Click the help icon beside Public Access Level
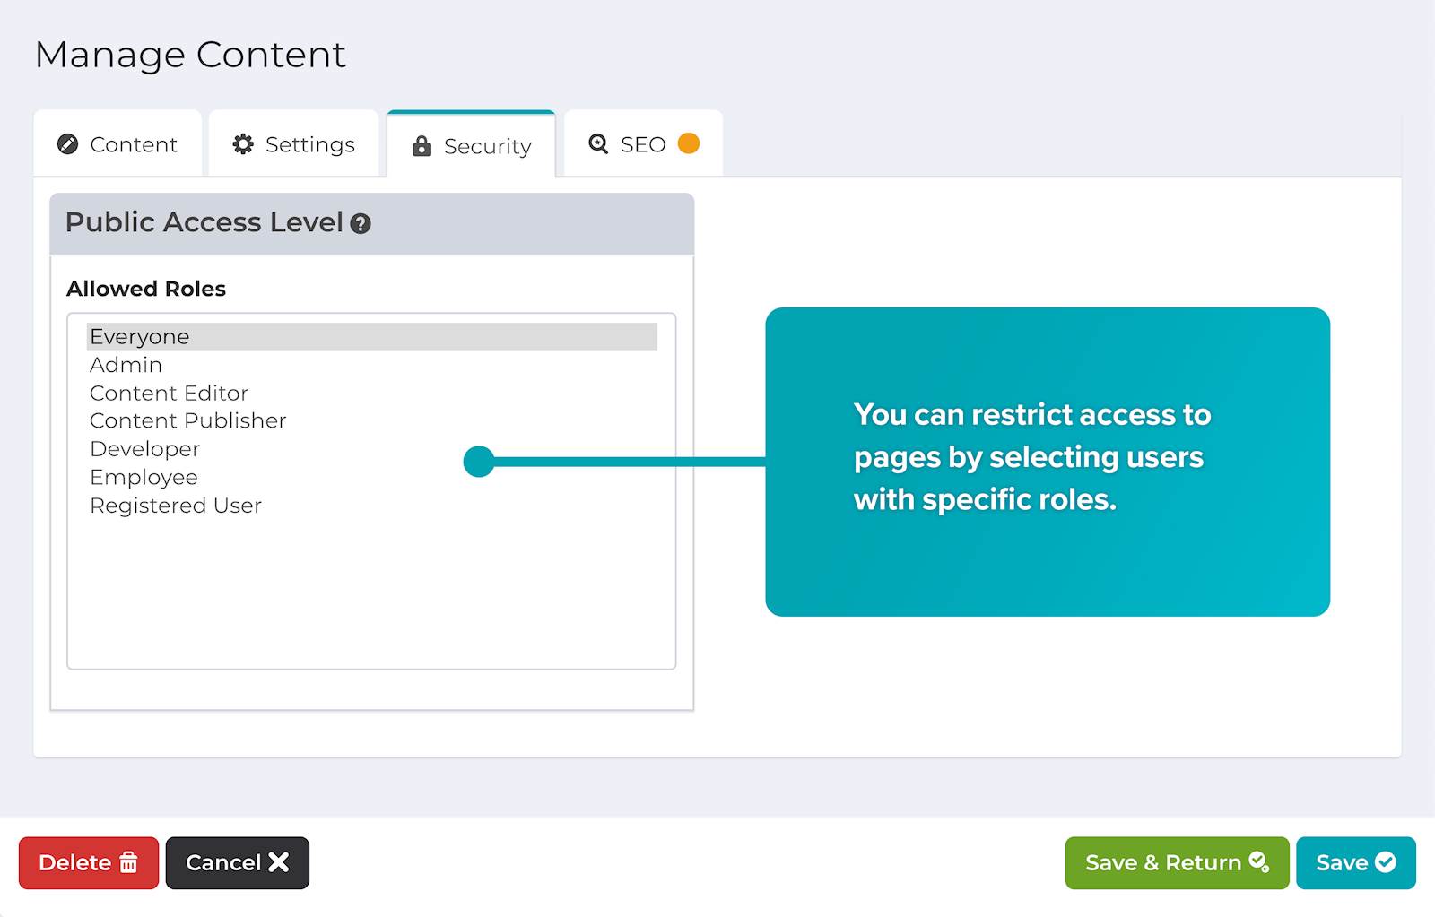Screen dimensions: 1435x917 pyautogui.click(x=361, y=224)
